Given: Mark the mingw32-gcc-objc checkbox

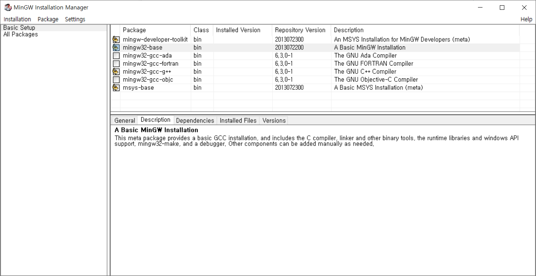Looking at the screenshot, I should point(116,80).
